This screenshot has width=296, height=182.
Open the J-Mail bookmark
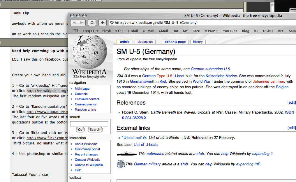pyautogui.click(x=133, y=31)
